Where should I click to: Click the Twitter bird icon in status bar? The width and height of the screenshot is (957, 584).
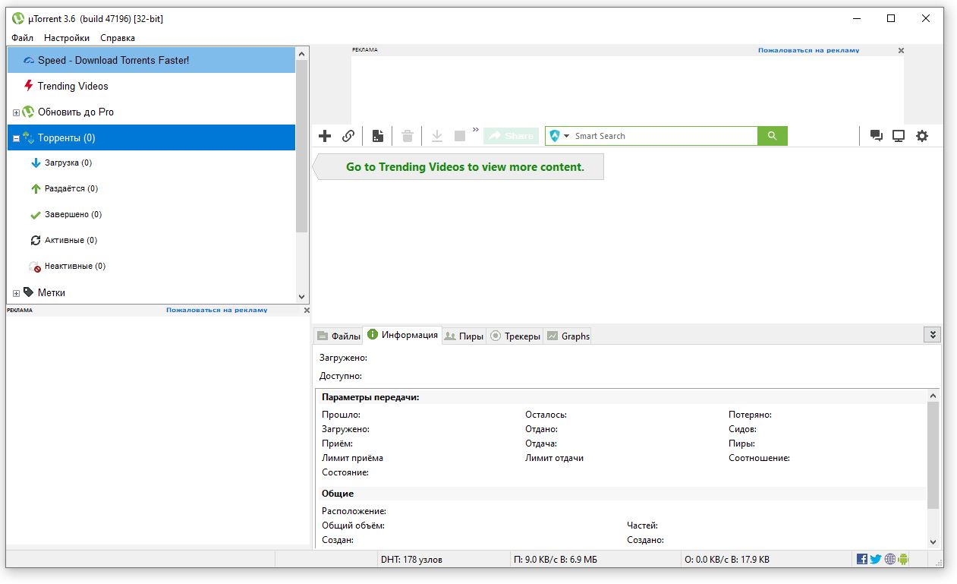[x=876, y=559]
